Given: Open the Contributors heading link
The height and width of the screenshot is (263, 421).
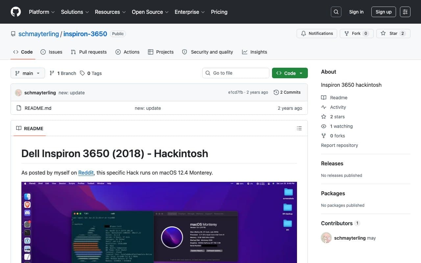Looking at the screenshot, I should [x=340, y=223].
